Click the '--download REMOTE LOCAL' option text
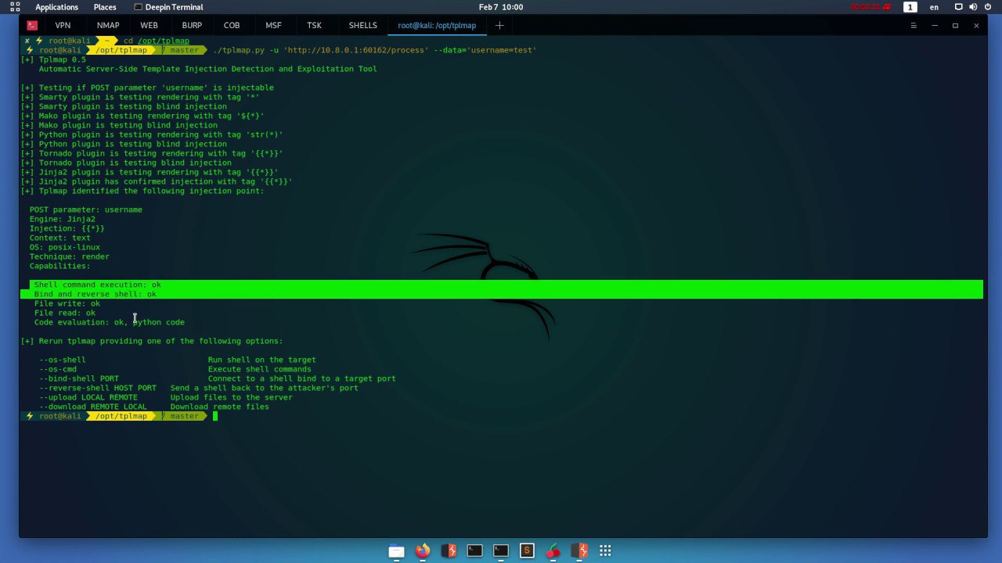This screenshot has width=1002, height=563. click(93, 407)
